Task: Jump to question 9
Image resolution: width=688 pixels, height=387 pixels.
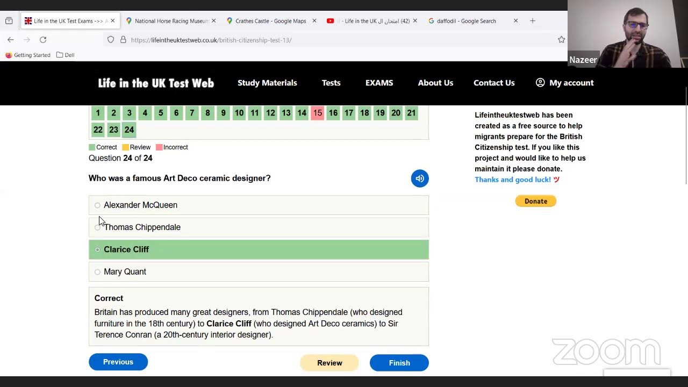Action: (223, 113)
